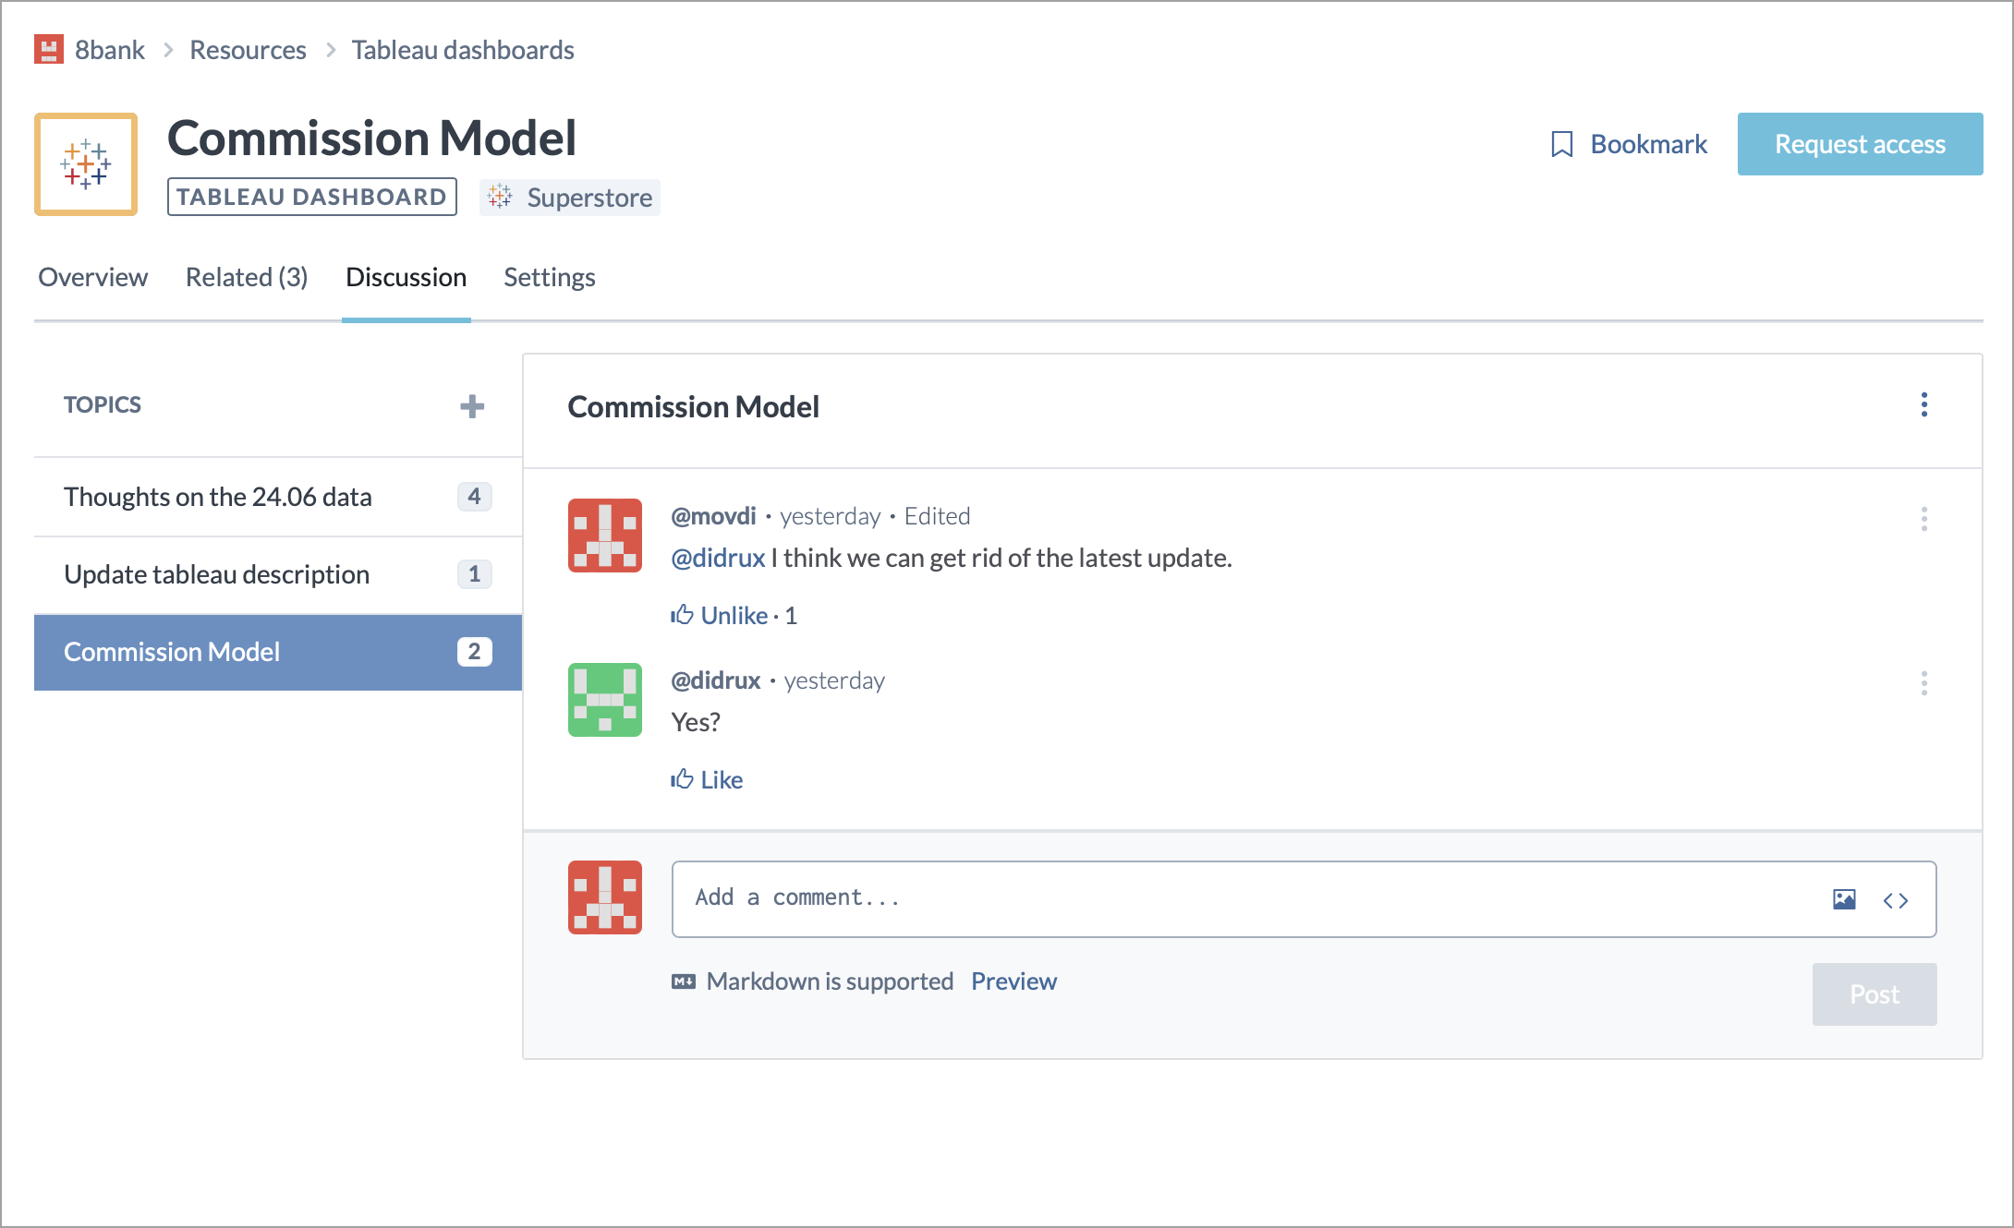Click the 8bank logo in breadcrumb

point(49,50)
